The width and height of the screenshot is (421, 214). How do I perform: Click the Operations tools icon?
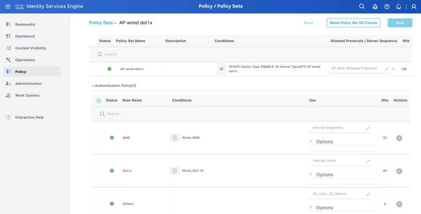pyautogui.click(x=8, y=60)
